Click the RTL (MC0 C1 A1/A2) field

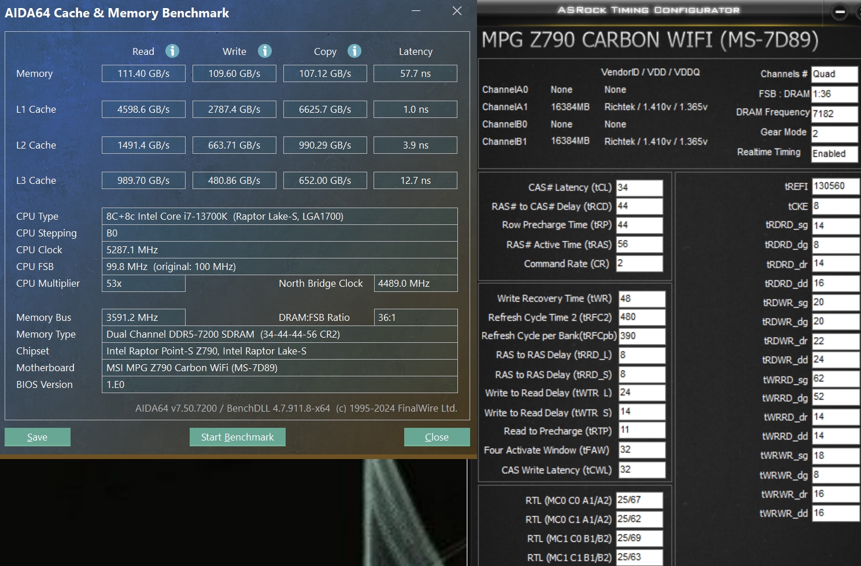tap(640, 519)
